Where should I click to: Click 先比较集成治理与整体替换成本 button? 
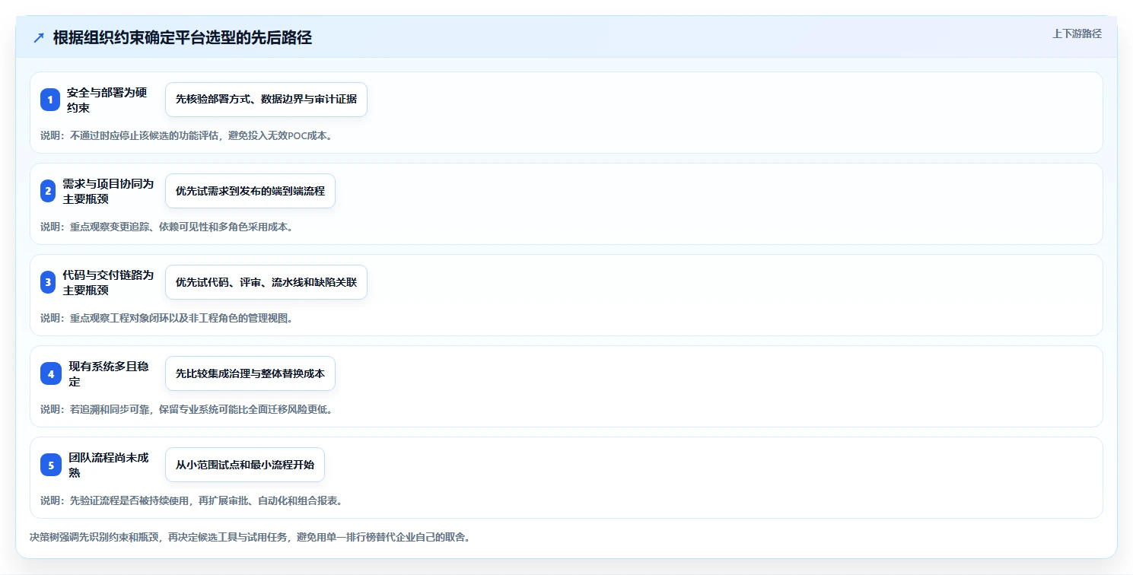point(250,373)
